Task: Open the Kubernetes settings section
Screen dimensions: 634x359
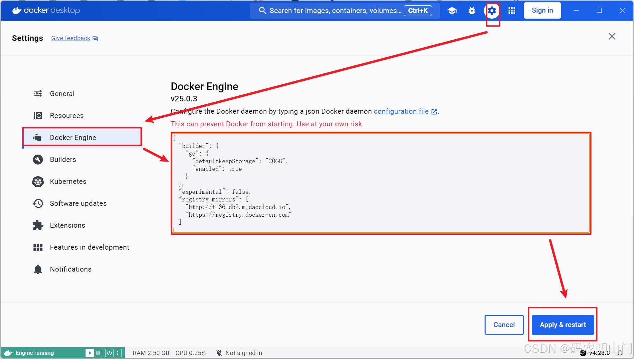Action: pyautogui.click(x=82, y=181)
